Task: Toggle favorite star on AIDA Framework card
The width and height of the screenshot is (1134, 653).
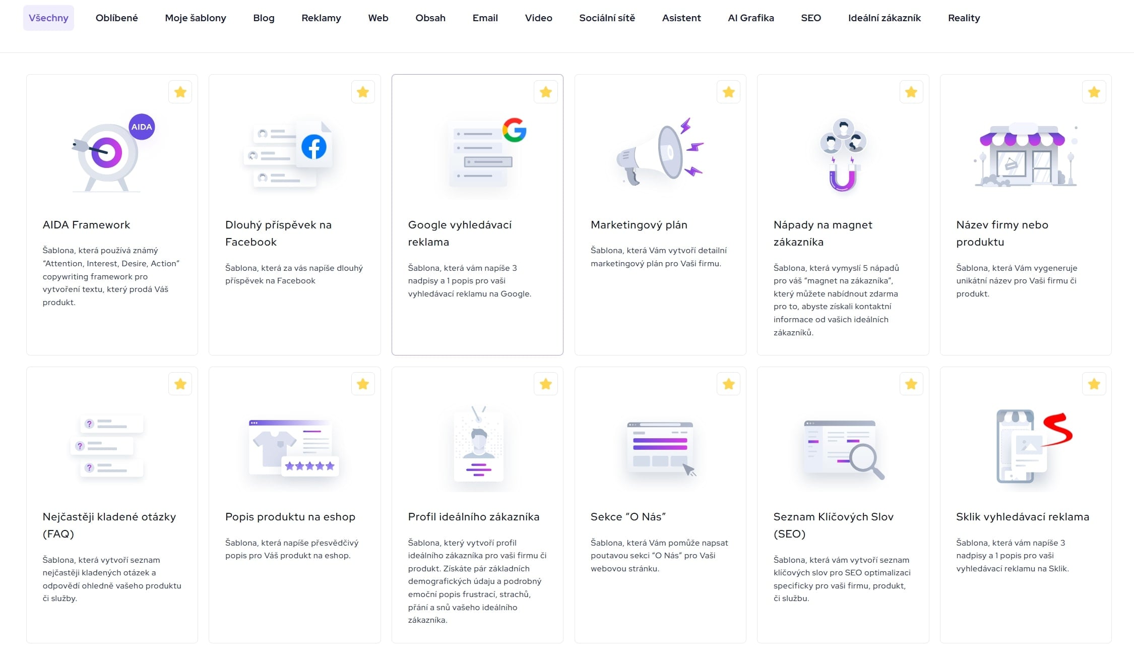Action: 180,92
